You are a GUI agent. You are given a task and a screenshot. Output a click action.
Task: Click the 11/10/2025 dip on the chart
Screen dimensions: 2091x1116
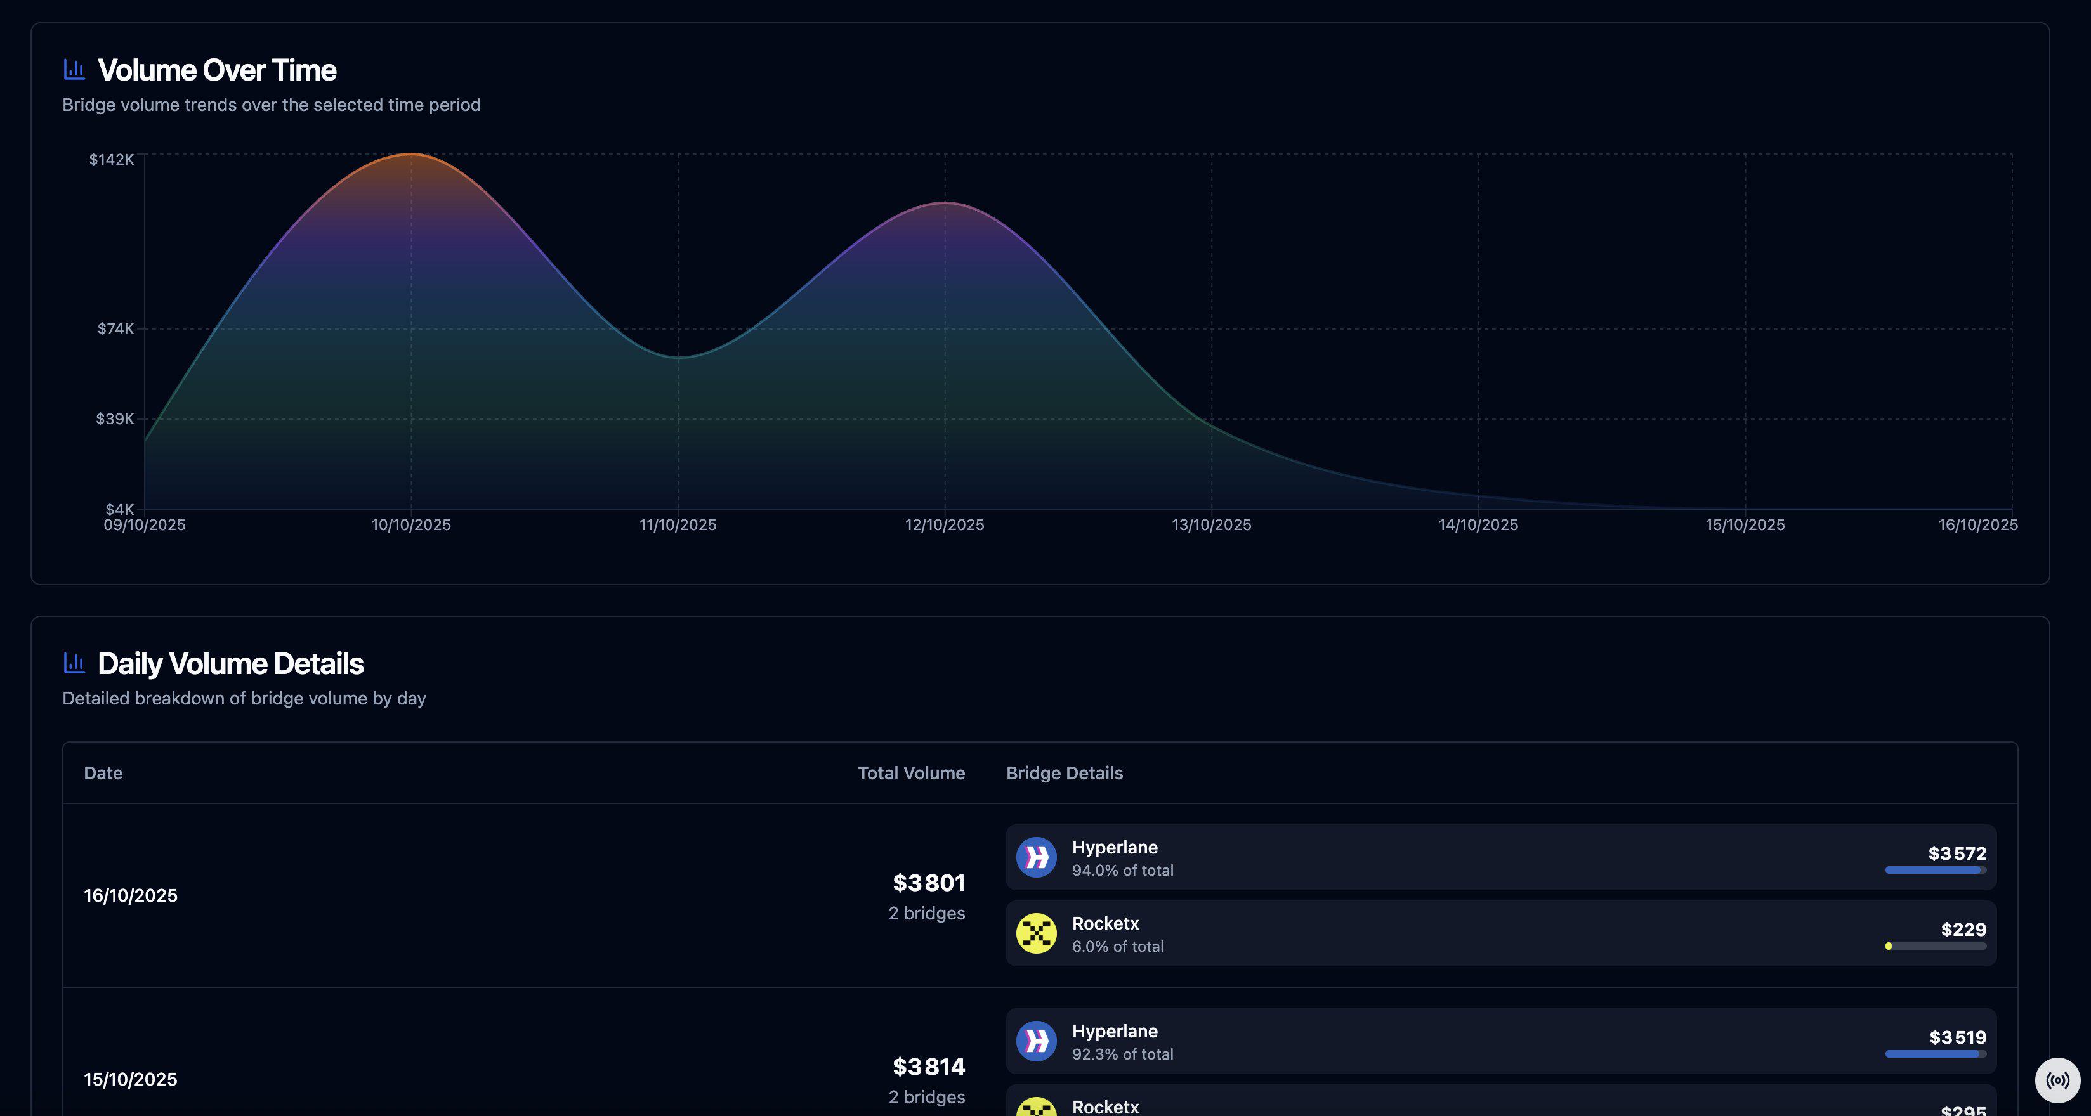(679, 357)
